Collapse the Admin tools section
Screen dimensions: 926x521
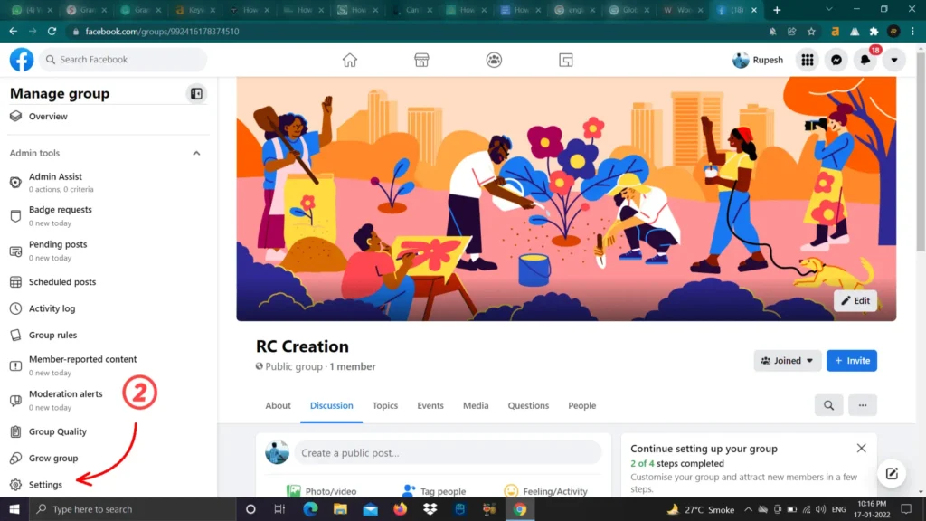tap(196, 153)
